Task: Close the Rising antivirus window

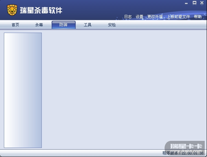Action: coord(202,3)
